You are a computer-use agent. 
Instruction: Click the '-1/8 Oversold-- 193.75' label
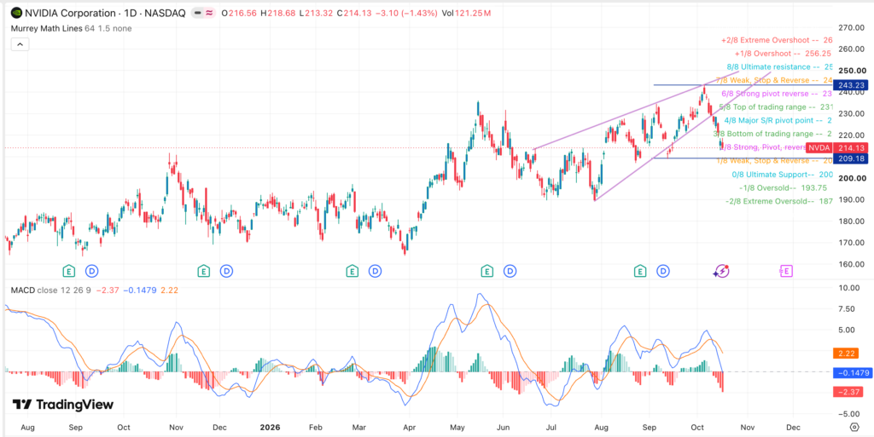pyautogui.click(x=785, y=188)
